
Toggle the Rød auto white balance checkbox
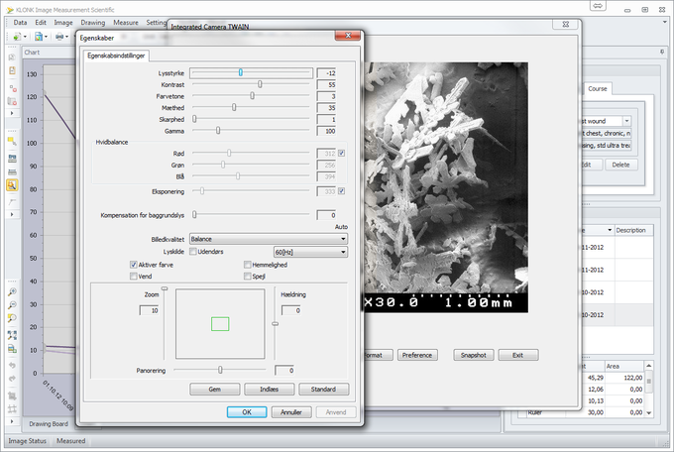341,153
